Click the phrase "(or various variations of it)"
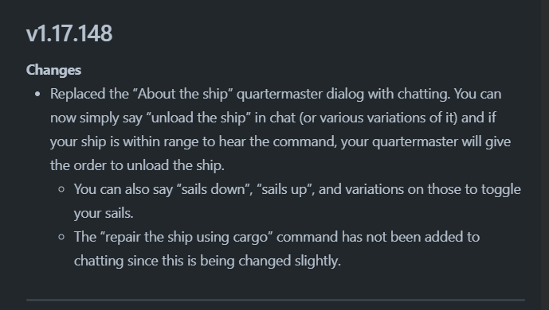Screen dimensions: 549x310 [x=378, y=118]
